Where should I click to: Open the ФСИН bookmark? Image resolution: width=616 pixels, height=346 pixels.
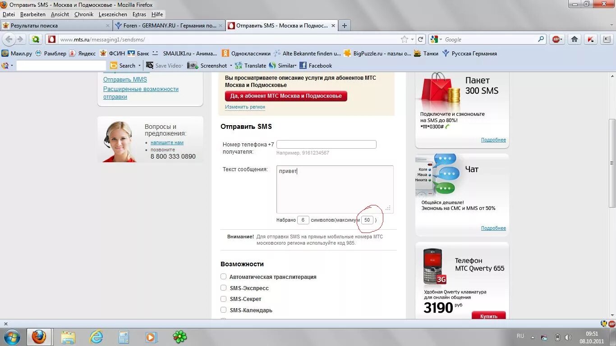(x=112, y=53)
